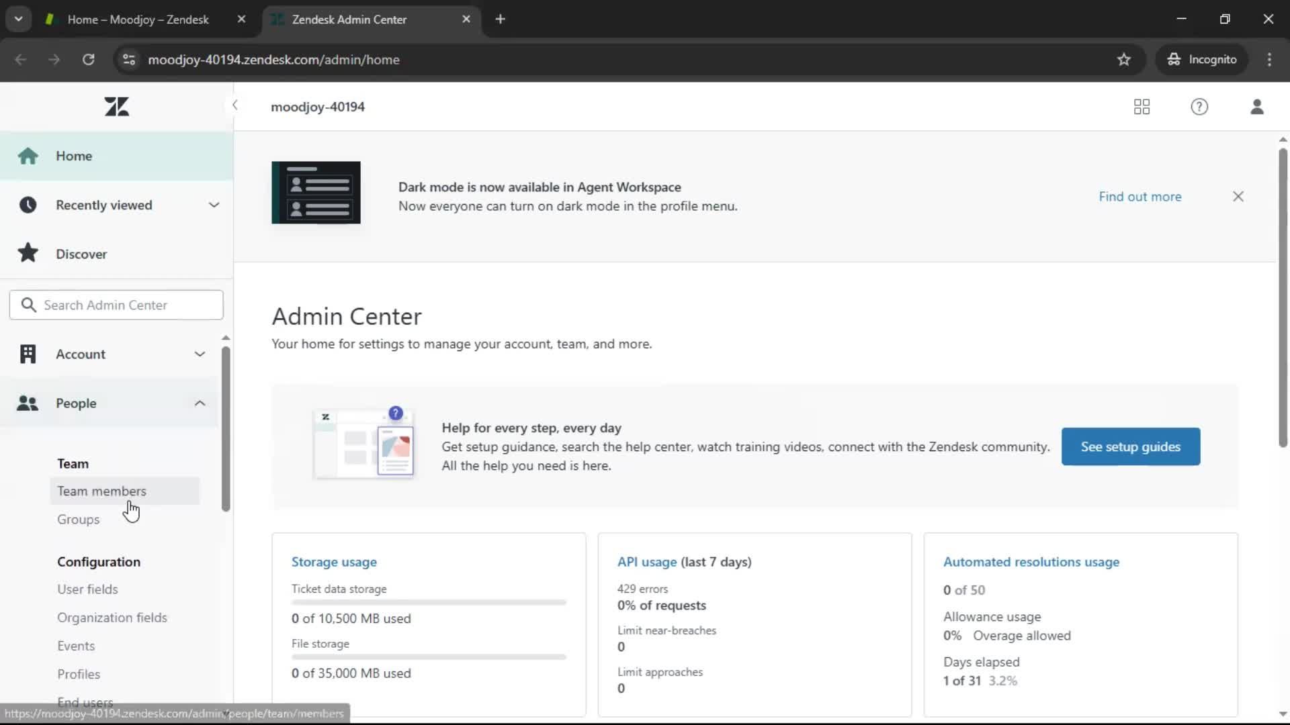Go back in browser history

(x=21, y=59)
